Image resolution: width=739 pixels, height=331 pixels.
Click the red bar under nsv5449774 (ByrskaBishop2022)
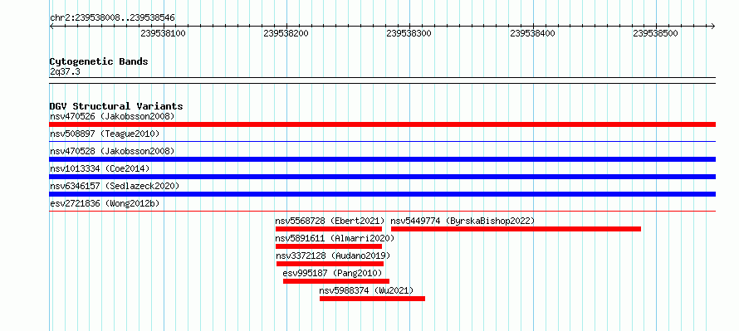pos(516,229)
